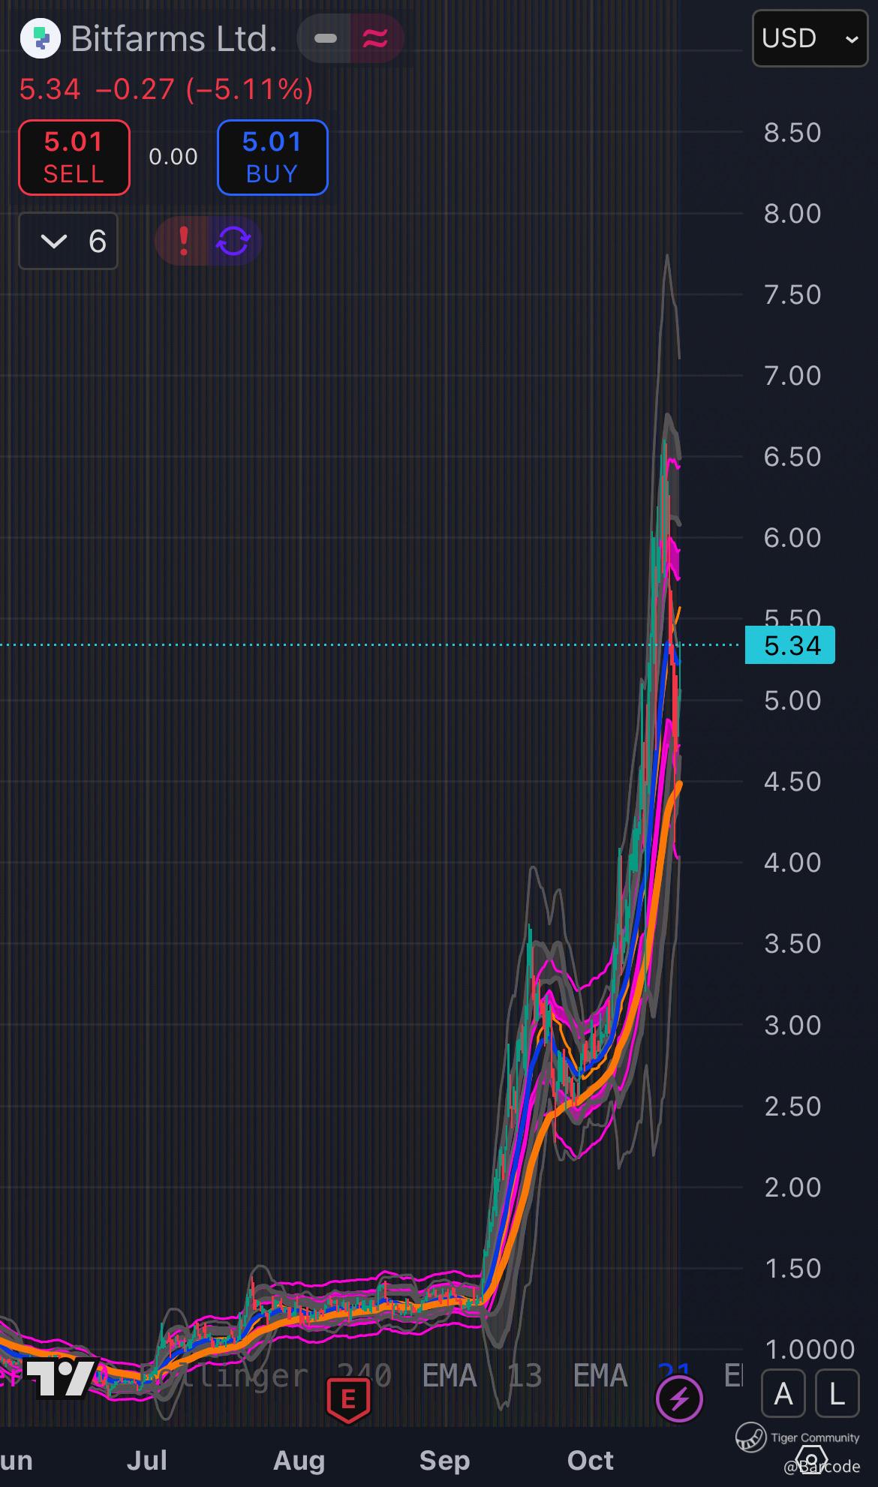Tap the Bitfarms logo icon

pos(40,38)
